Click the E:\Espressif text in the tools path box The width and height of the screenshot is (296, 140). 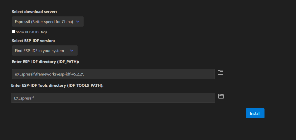(x=24, y=98)
